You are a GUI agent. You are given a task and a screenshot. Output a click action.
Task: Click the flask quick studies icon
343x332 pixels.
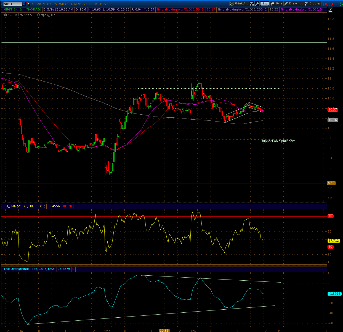[252, 4]
